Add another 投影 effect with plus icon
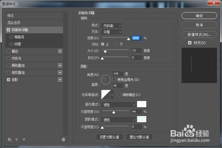Image resolution: width=222 pixels, height=148 pixels. pos(60,80)
